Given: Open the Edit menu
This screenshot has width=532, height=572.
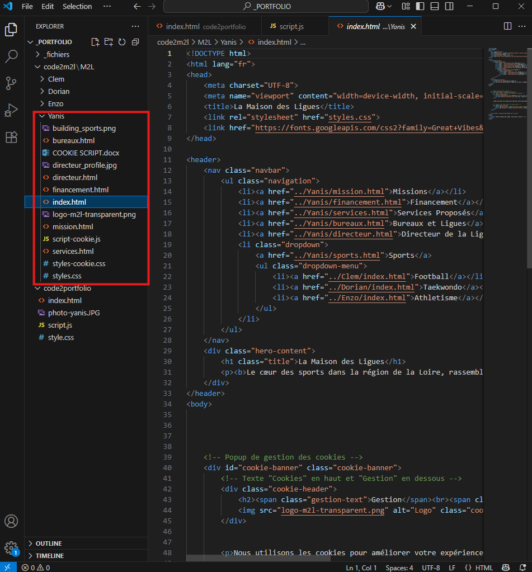Looking at the screenshot, I should pyautogui.click(x=48, y=6).
